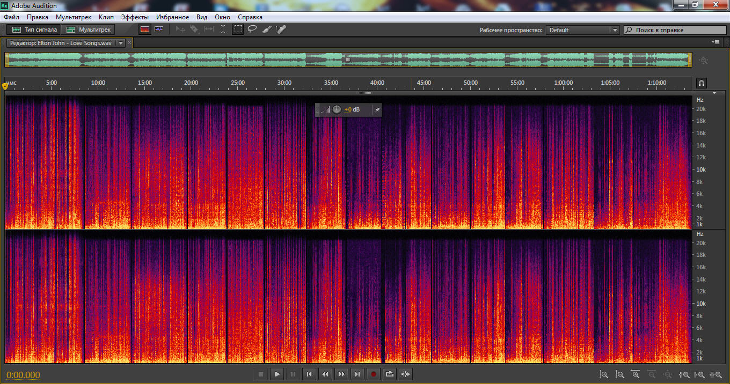Toggle the spectral pitch display
Viewport: 730px width, 384px height.
pos(158,29)
